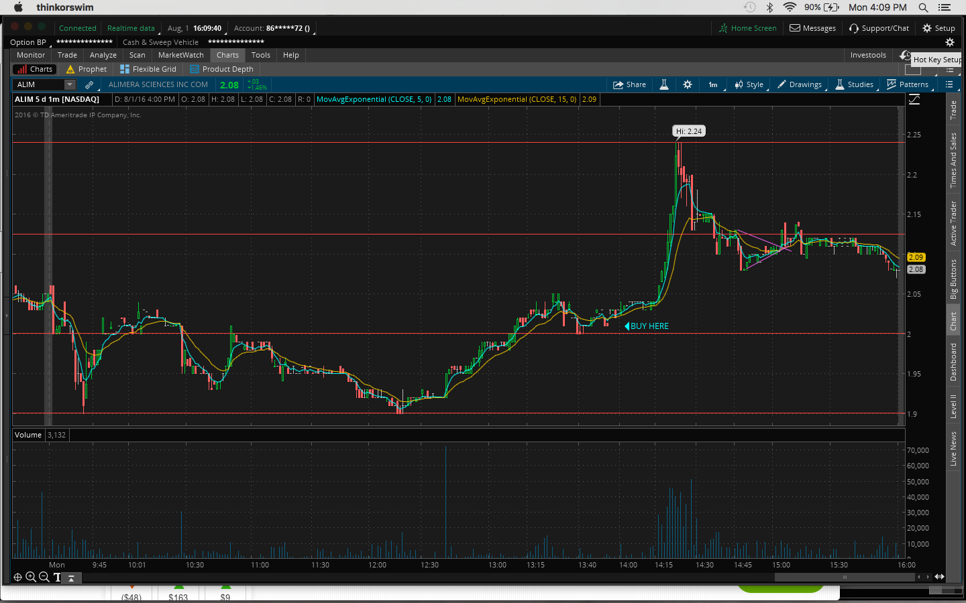Viewport: 966px width, 603px height.
Task: Open chart settings gear icon
Action: (x=688, y=84)
